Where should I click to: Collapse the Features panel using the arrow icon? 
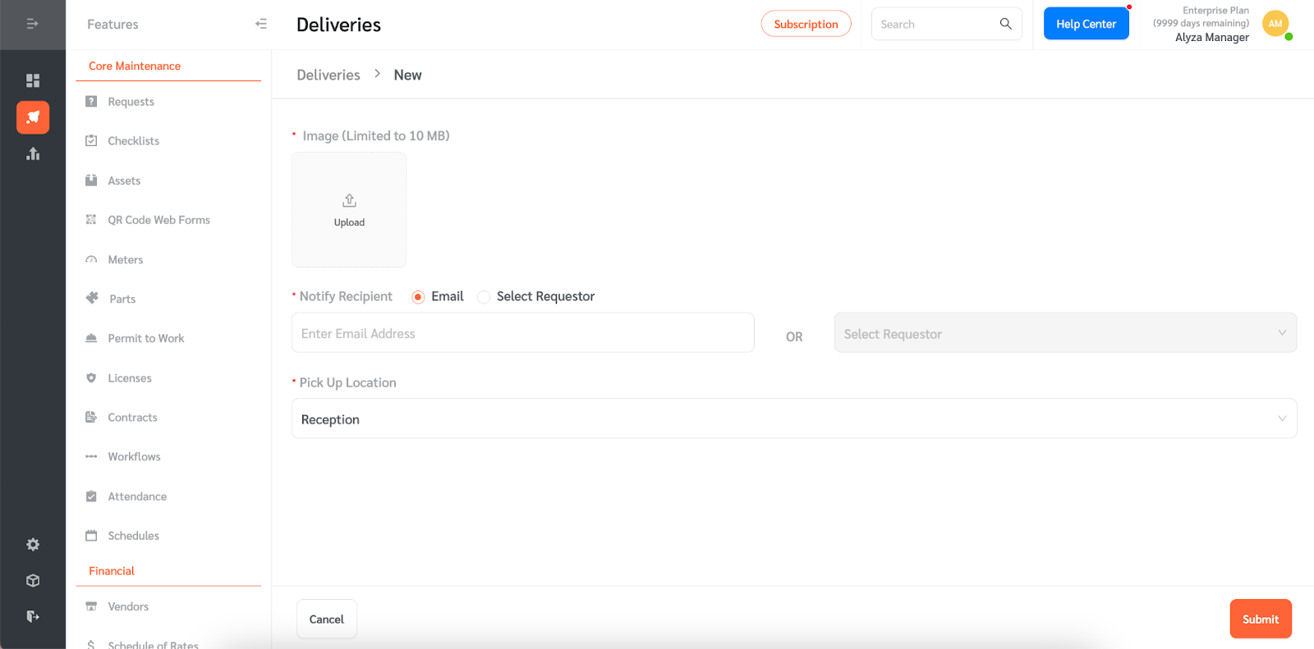261,24
